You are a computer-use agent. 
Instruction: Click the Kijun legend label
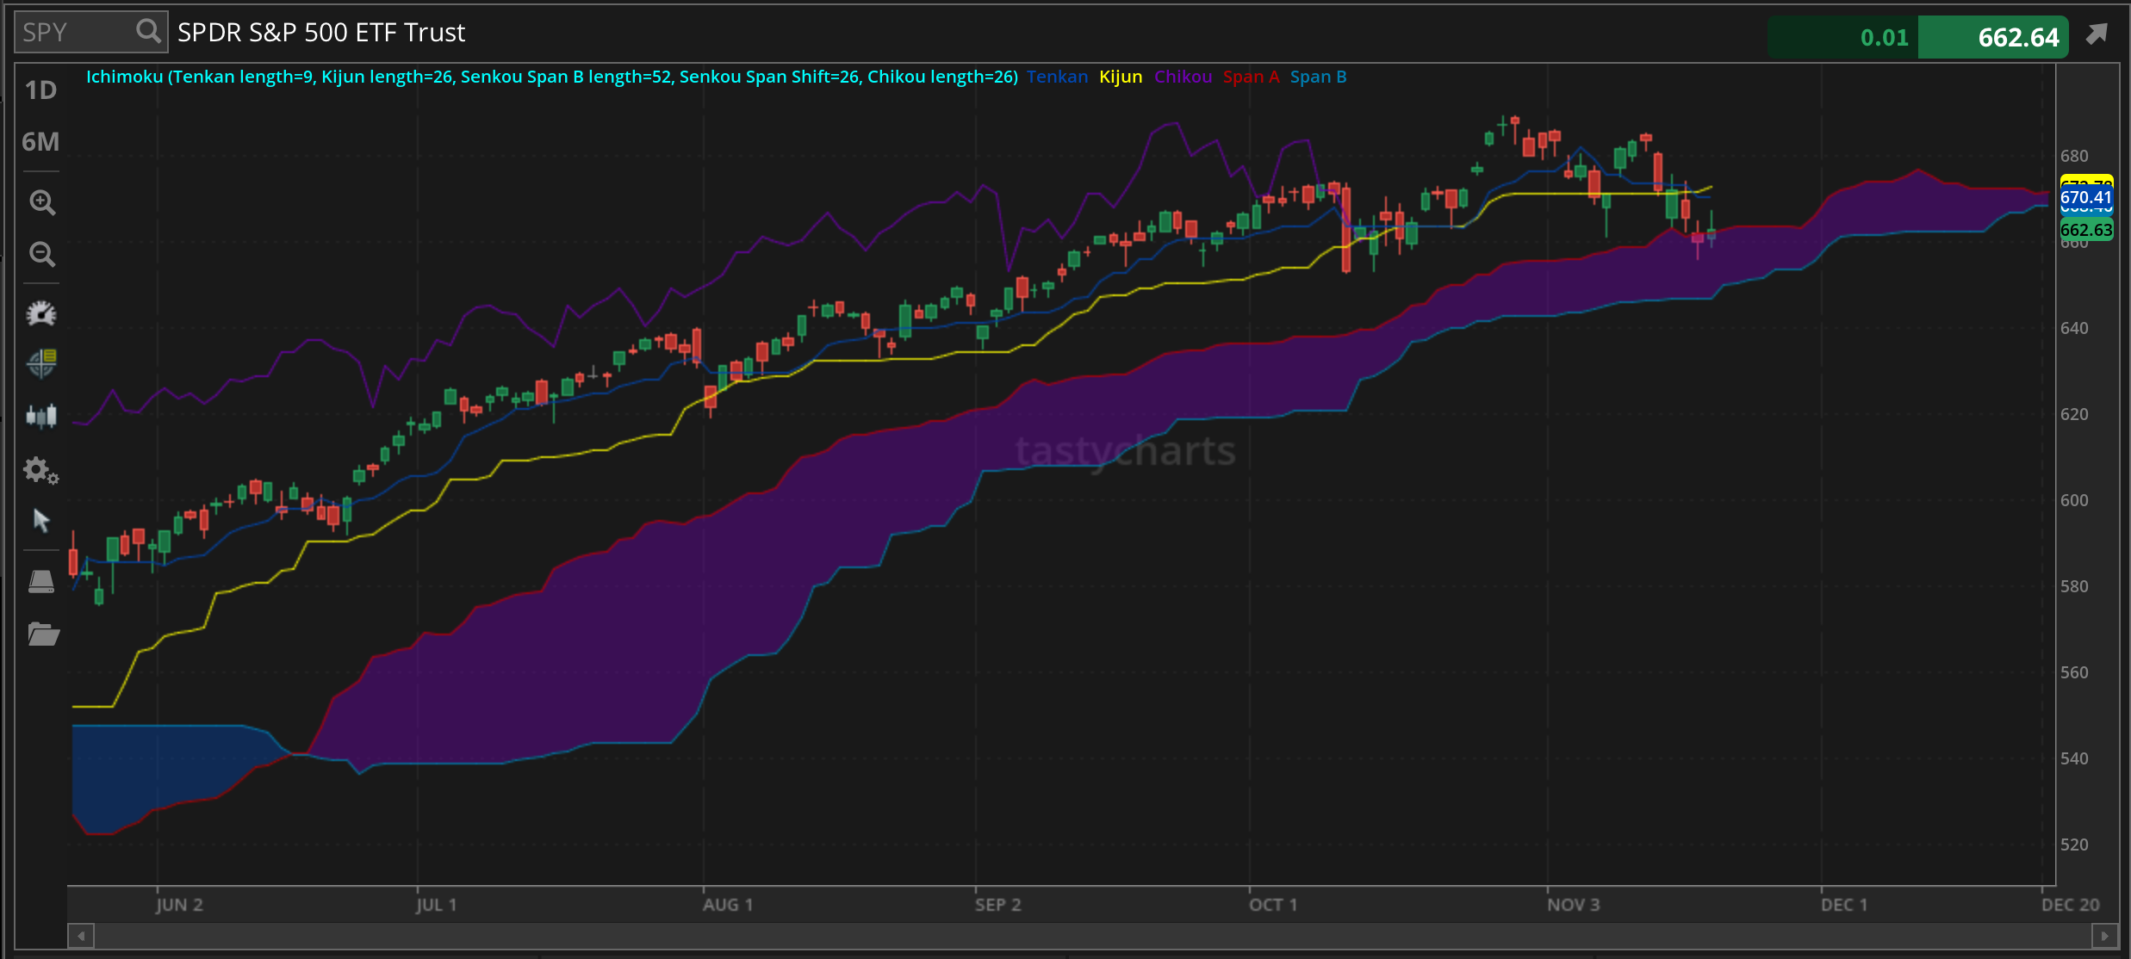(1121, 77)
